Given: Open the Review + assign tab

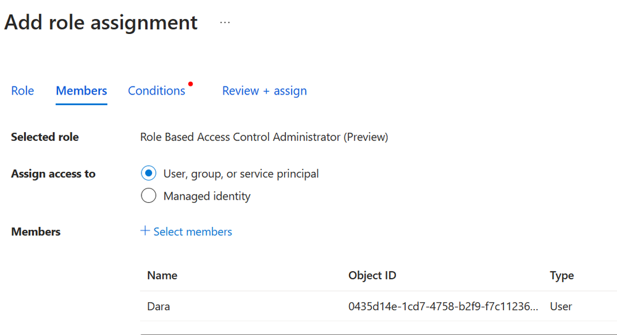Looking at the screenshot, I should click(264, 91).
